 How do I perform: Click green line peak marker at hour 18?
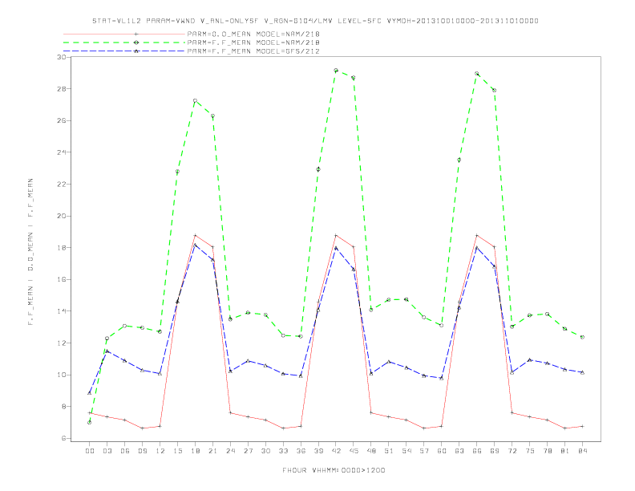(195, 100)
